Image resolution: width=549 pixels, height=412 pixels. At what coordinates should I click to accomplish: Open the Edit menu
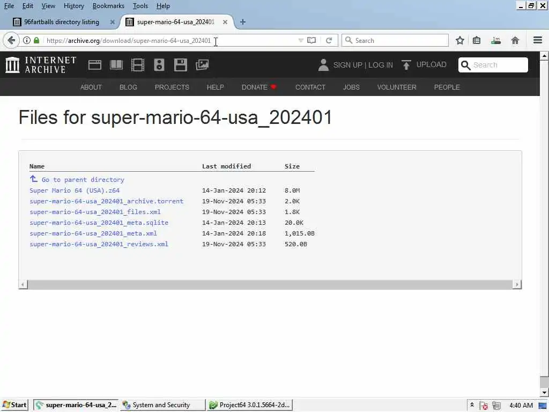coord(28,6)
